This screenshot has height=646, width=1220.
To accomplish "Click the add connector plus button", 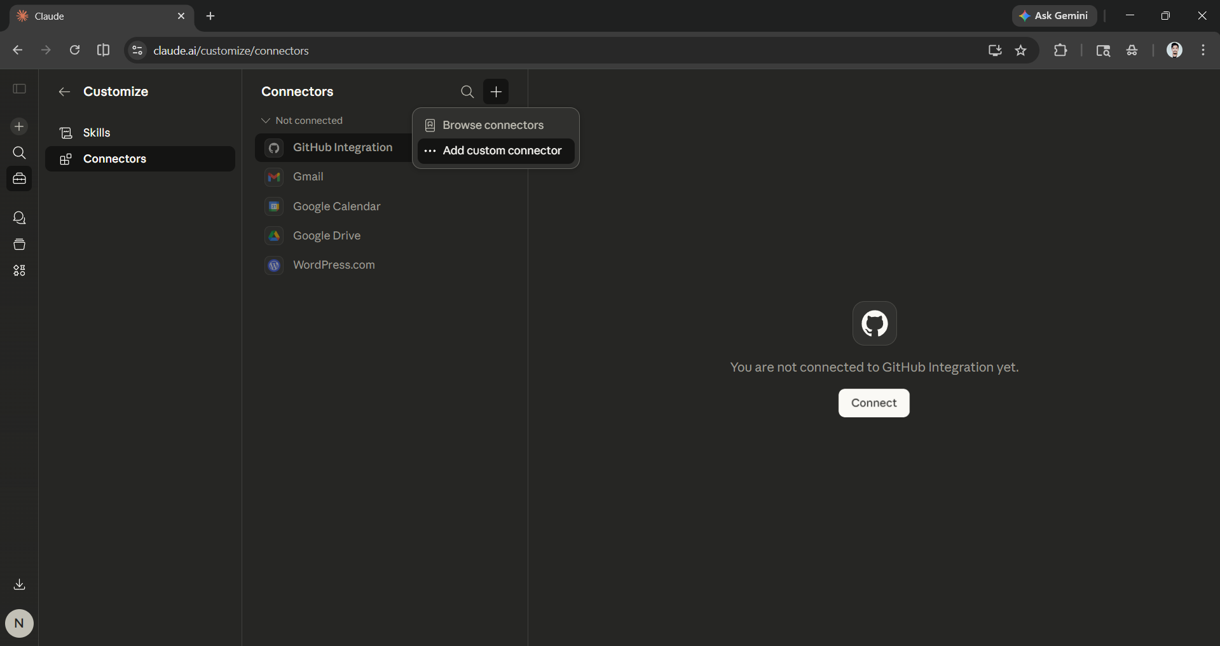I will pos(496,91).
